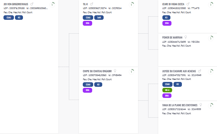Click the circular generation icon on TIL-K card
The width and height of the screenshot is (217, 134).
tap(131, 5)
